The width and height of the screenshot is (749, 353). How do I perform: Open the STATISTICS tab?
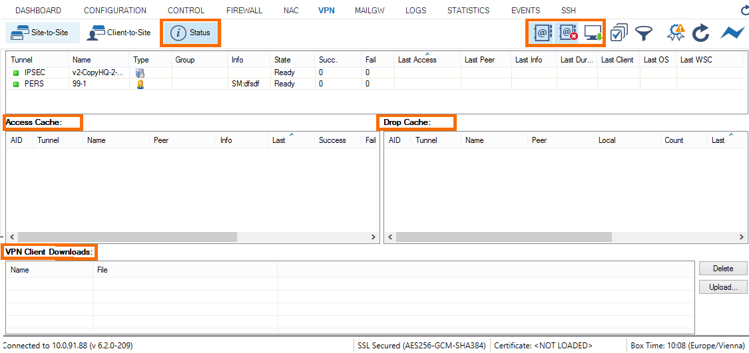[x=468, y=11]
